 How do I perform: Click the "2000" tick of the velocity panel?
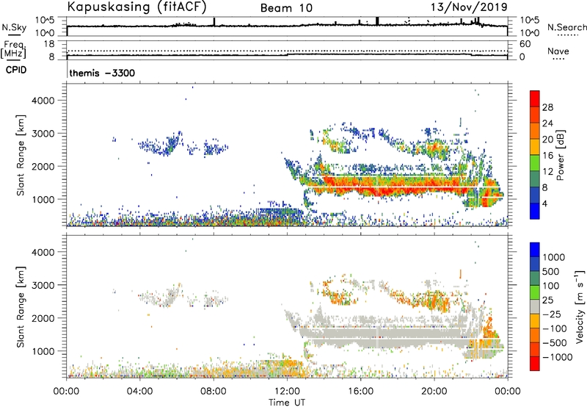click(x=43, y=318)
